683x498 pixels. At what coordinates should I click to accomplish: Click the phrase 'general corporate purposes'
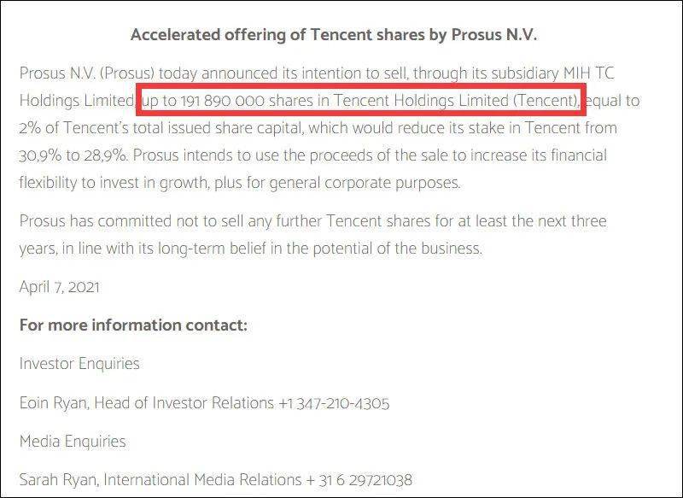tap(365, 183)
